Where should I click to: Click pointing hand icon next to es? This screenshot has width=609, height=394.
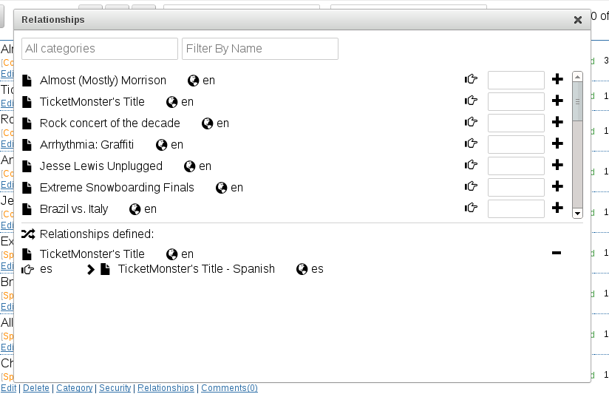pos(27,269)
